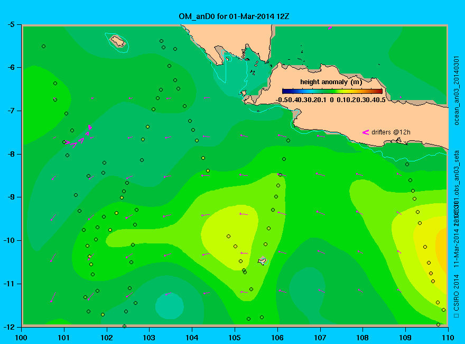Click the 'drifters @12h' legend text

[391, 132]
